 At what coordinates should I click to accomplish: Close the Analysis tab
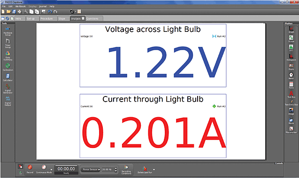pos(83,18)
